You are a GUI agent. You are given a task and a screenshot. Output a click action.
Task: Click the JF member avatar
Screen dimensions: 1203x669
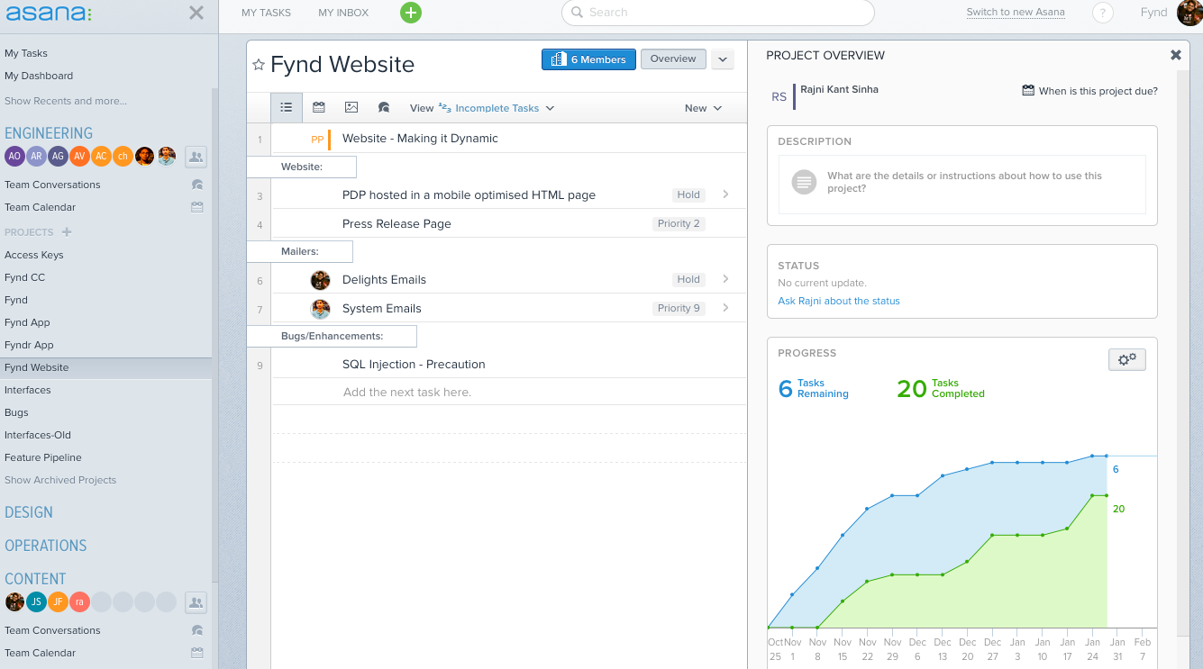click(58, 601)
